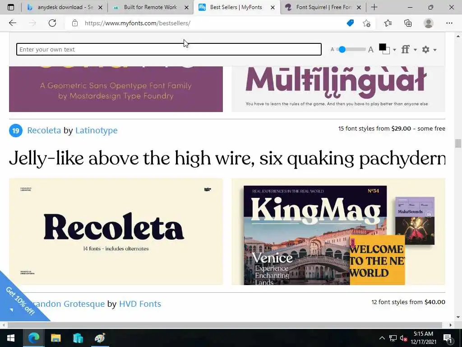Screen dimensions: 462x347
Task: Switch to anydesk download tab
Action: (x=65, y=7)
